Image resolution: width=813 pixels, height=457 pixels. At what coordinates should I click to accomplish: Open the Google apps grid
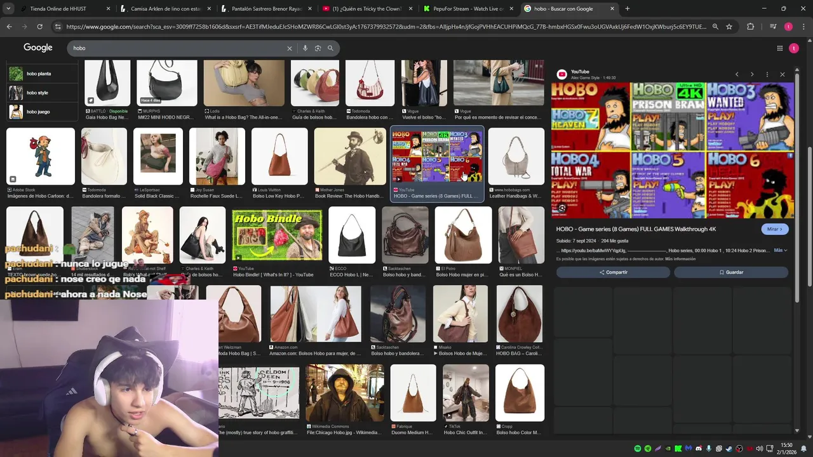tap(779, 48)
